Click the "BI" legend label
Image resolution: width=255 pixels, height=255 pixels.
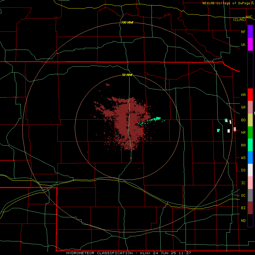coord(243,208)
